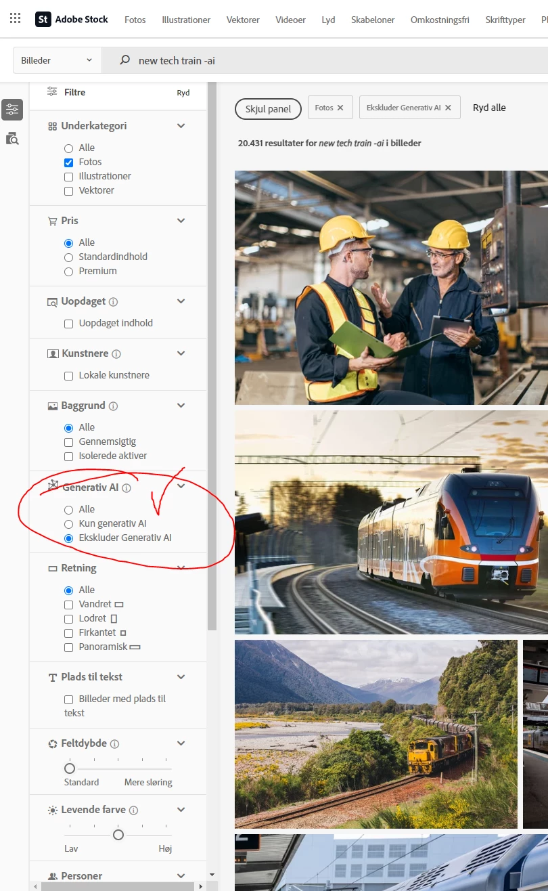The image size is (548, 891).
Task: Click the Feltdybde aperture icon
Action: pyautogui.click(x=53, y=744)
